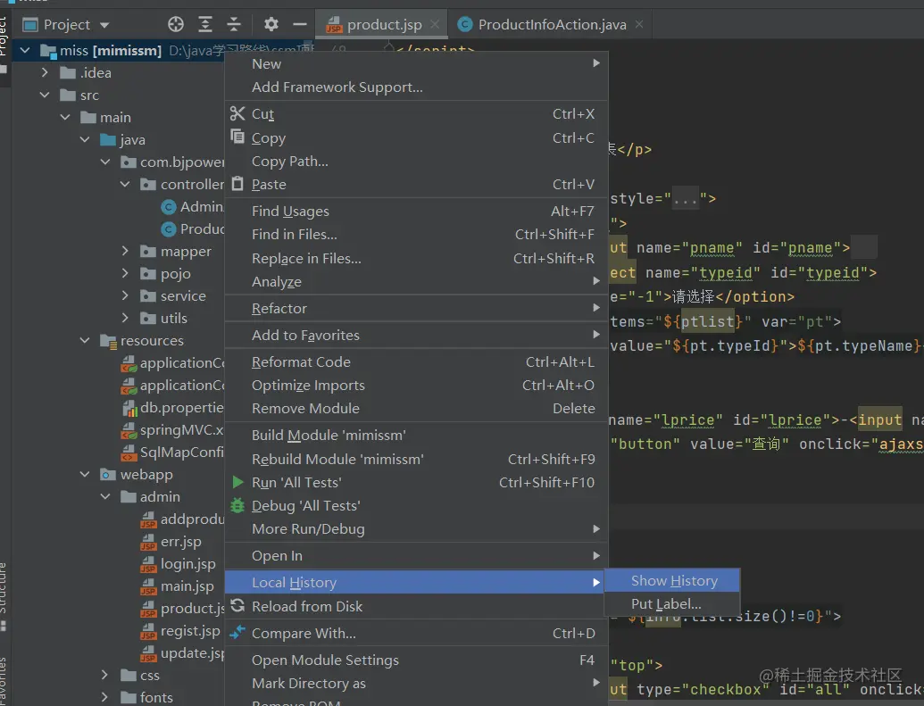The image size is (924, 706).
Task: Click the product.jsp tab file icon
Action: tap(334, 25)
